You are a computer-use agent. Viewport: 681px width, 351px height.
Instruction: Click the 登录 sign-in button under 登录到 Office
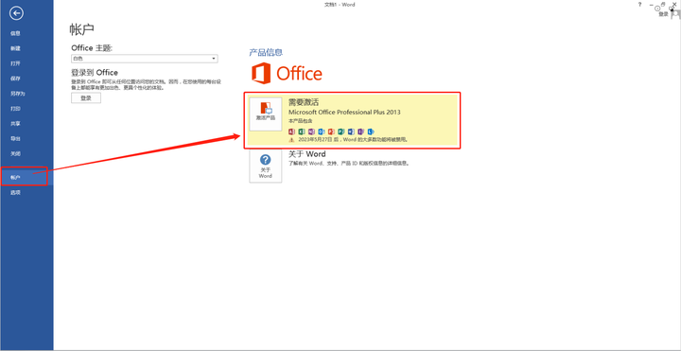(86, 98)
